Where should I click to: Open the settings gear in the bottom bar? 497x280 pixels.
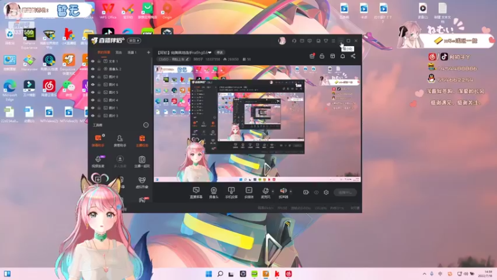(x=326, y=192)
